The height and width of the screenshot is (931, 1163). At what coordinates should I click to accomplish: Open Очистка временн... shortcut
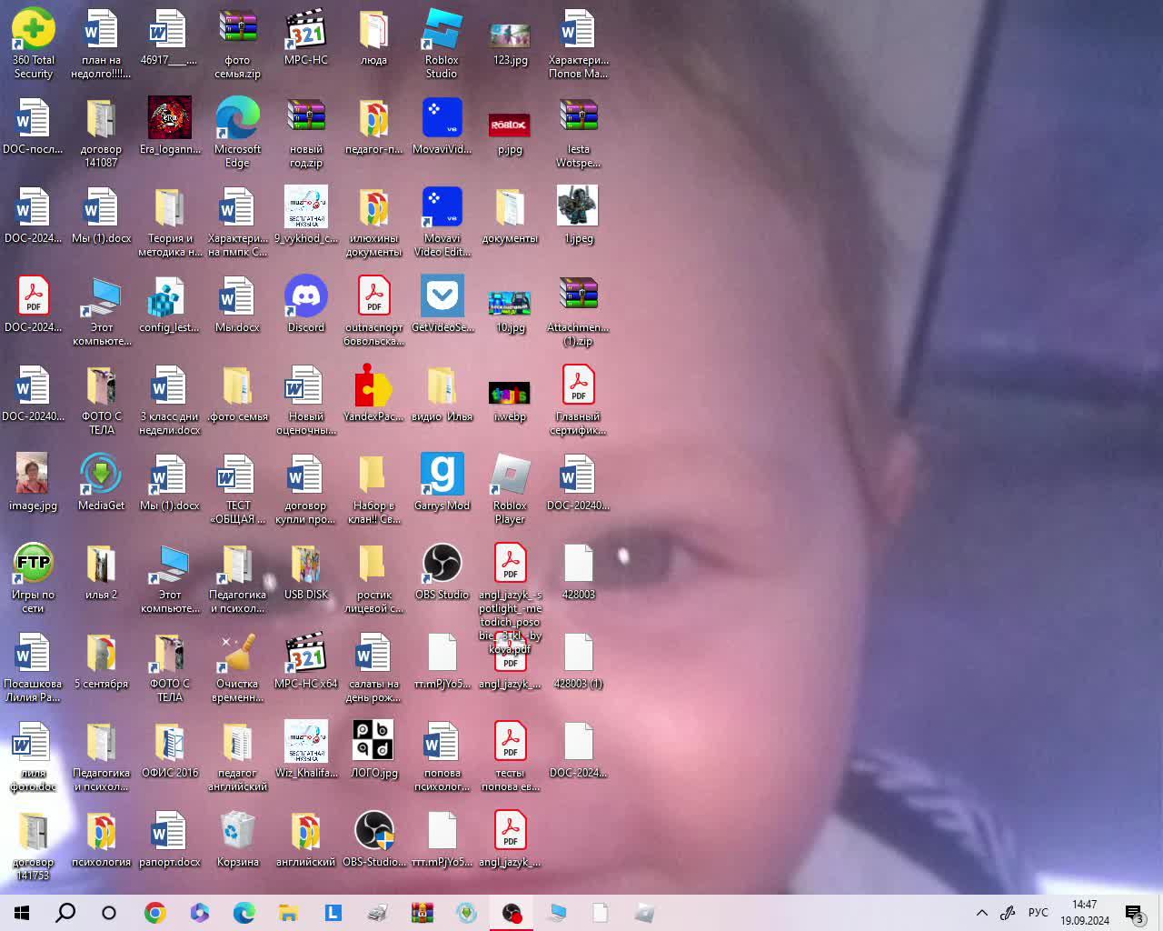[237, 666]
